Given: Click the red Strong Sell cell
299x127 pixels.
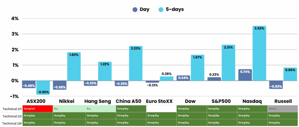Looking at the screenshot, I should (37, 109).
